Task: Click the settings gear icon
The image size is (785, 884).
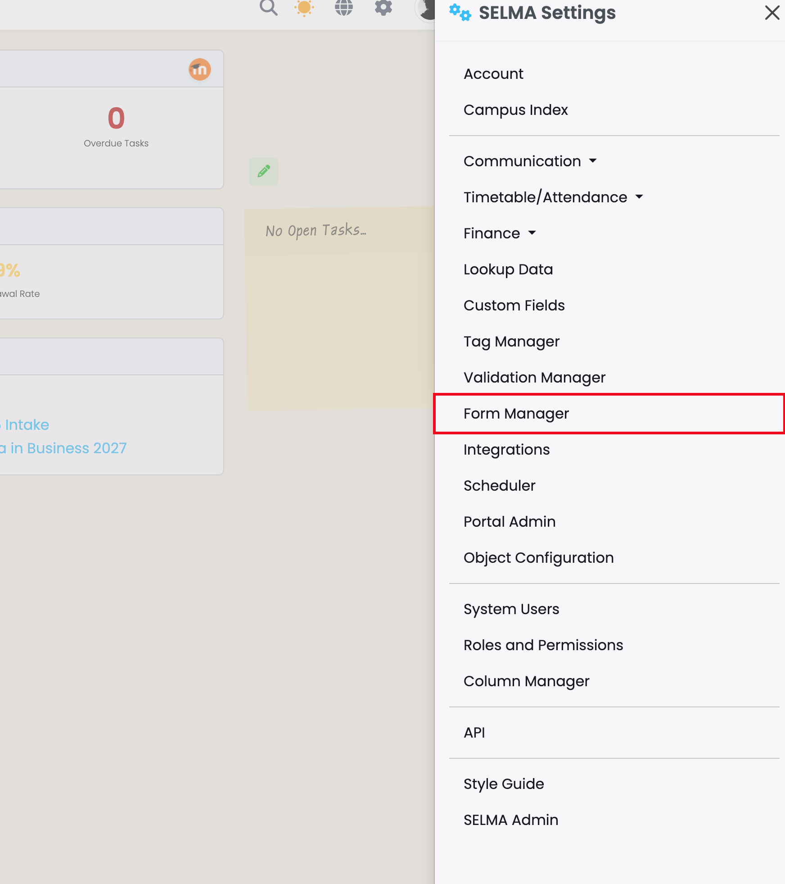Action: point(383,8)
